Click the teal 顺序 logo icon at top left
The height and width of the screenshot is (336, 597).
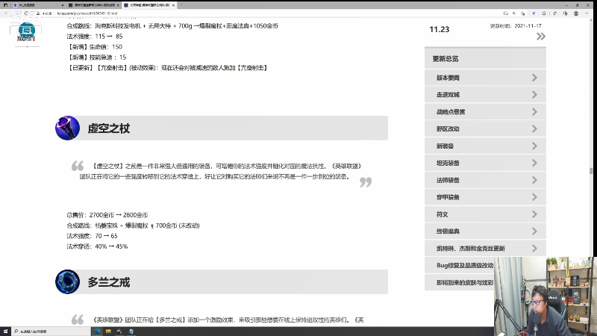pyautogui.click(x=26, y=31)
